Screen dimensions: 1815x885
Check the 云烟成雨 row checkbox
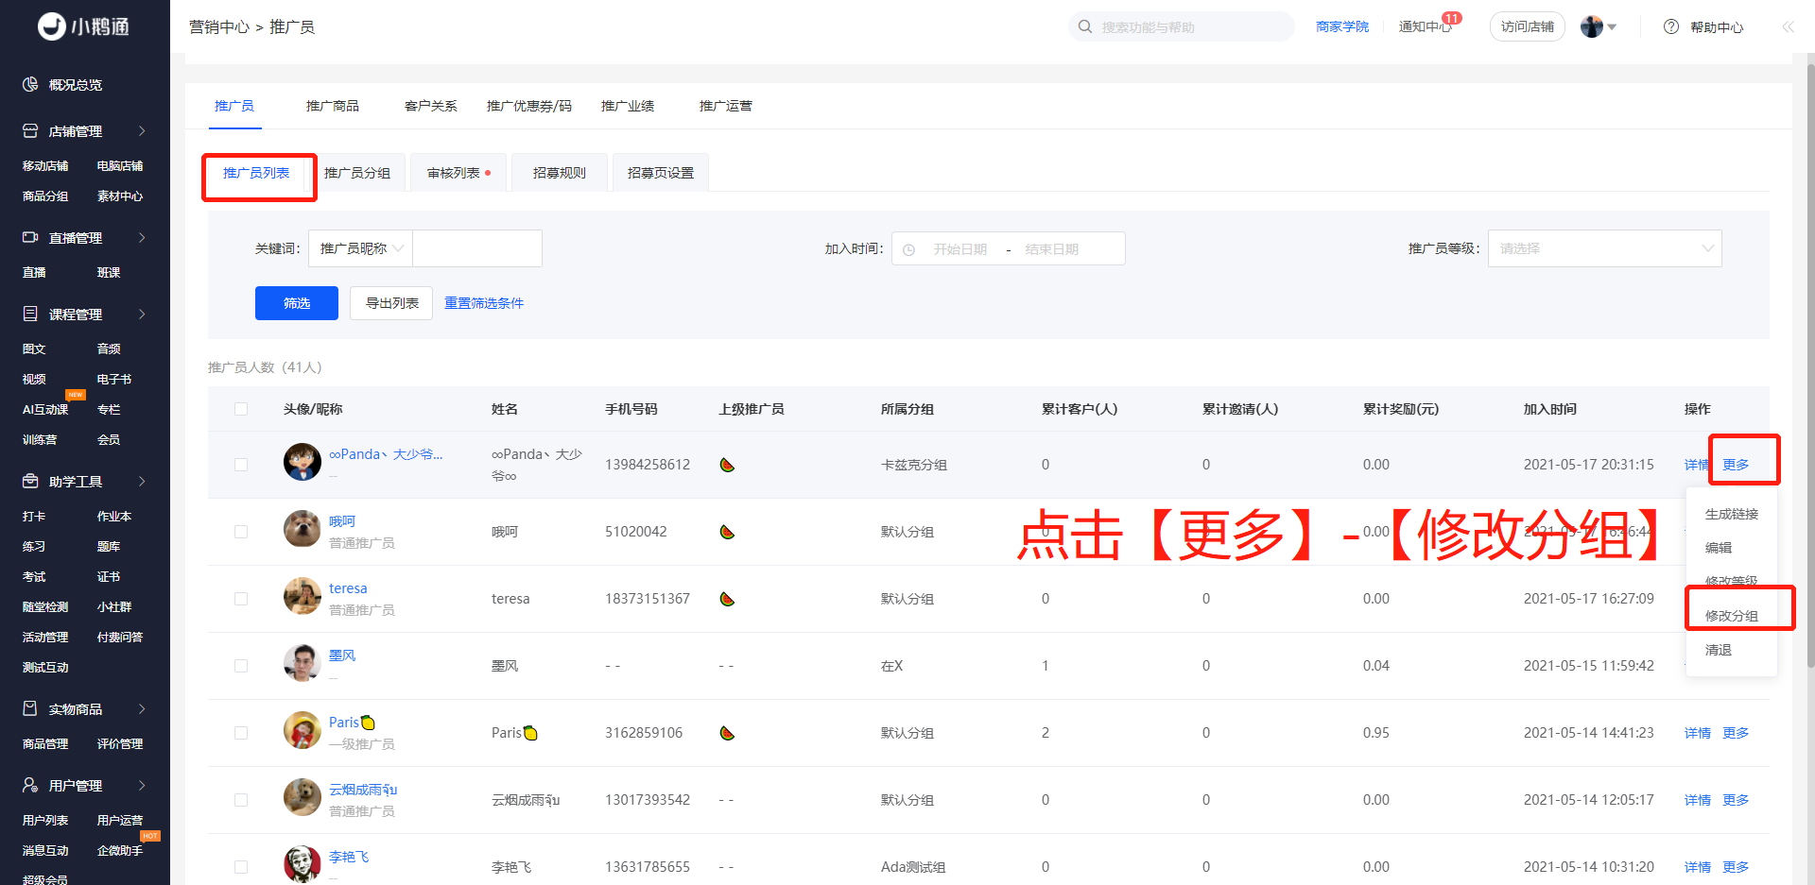click(241, 800)
